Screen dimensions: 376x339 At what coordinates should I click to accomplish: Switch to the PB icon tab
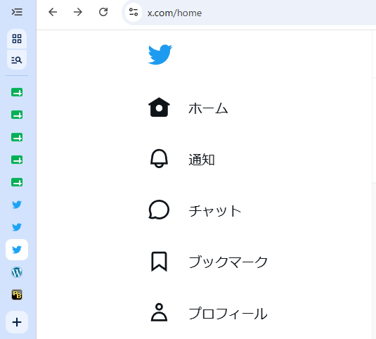(x=17, y=295)
